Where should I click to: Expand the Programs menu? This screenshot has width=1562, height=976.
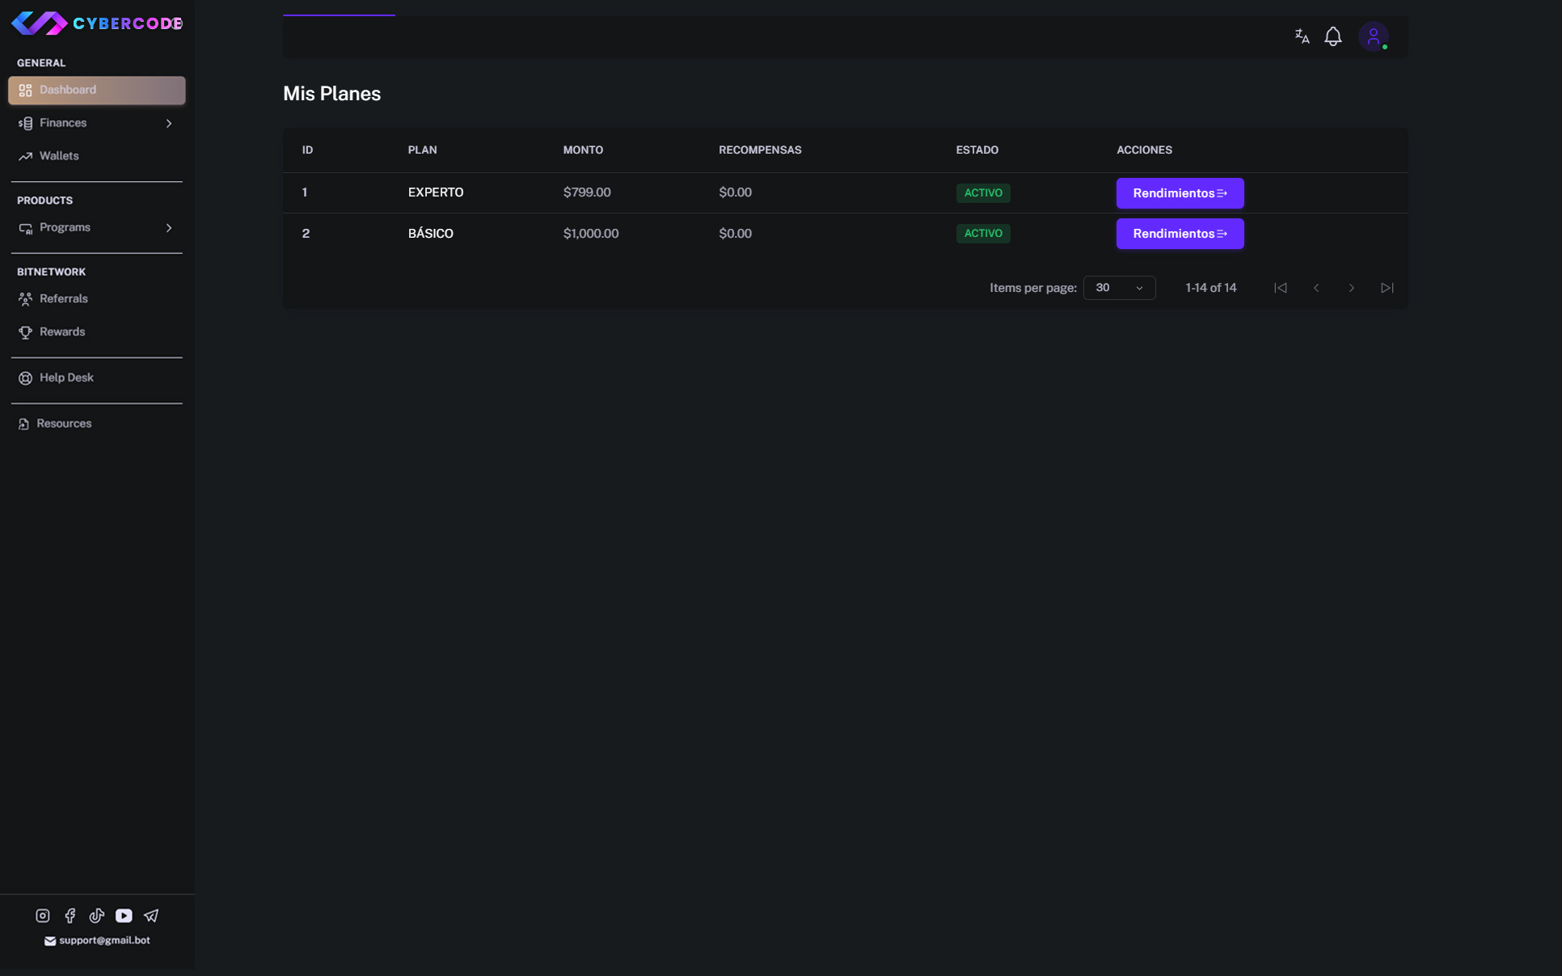(96, 228)
